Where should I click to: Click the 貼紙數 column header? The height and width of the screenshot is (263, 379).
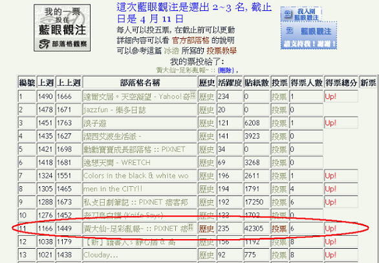[x=257, y=83]
